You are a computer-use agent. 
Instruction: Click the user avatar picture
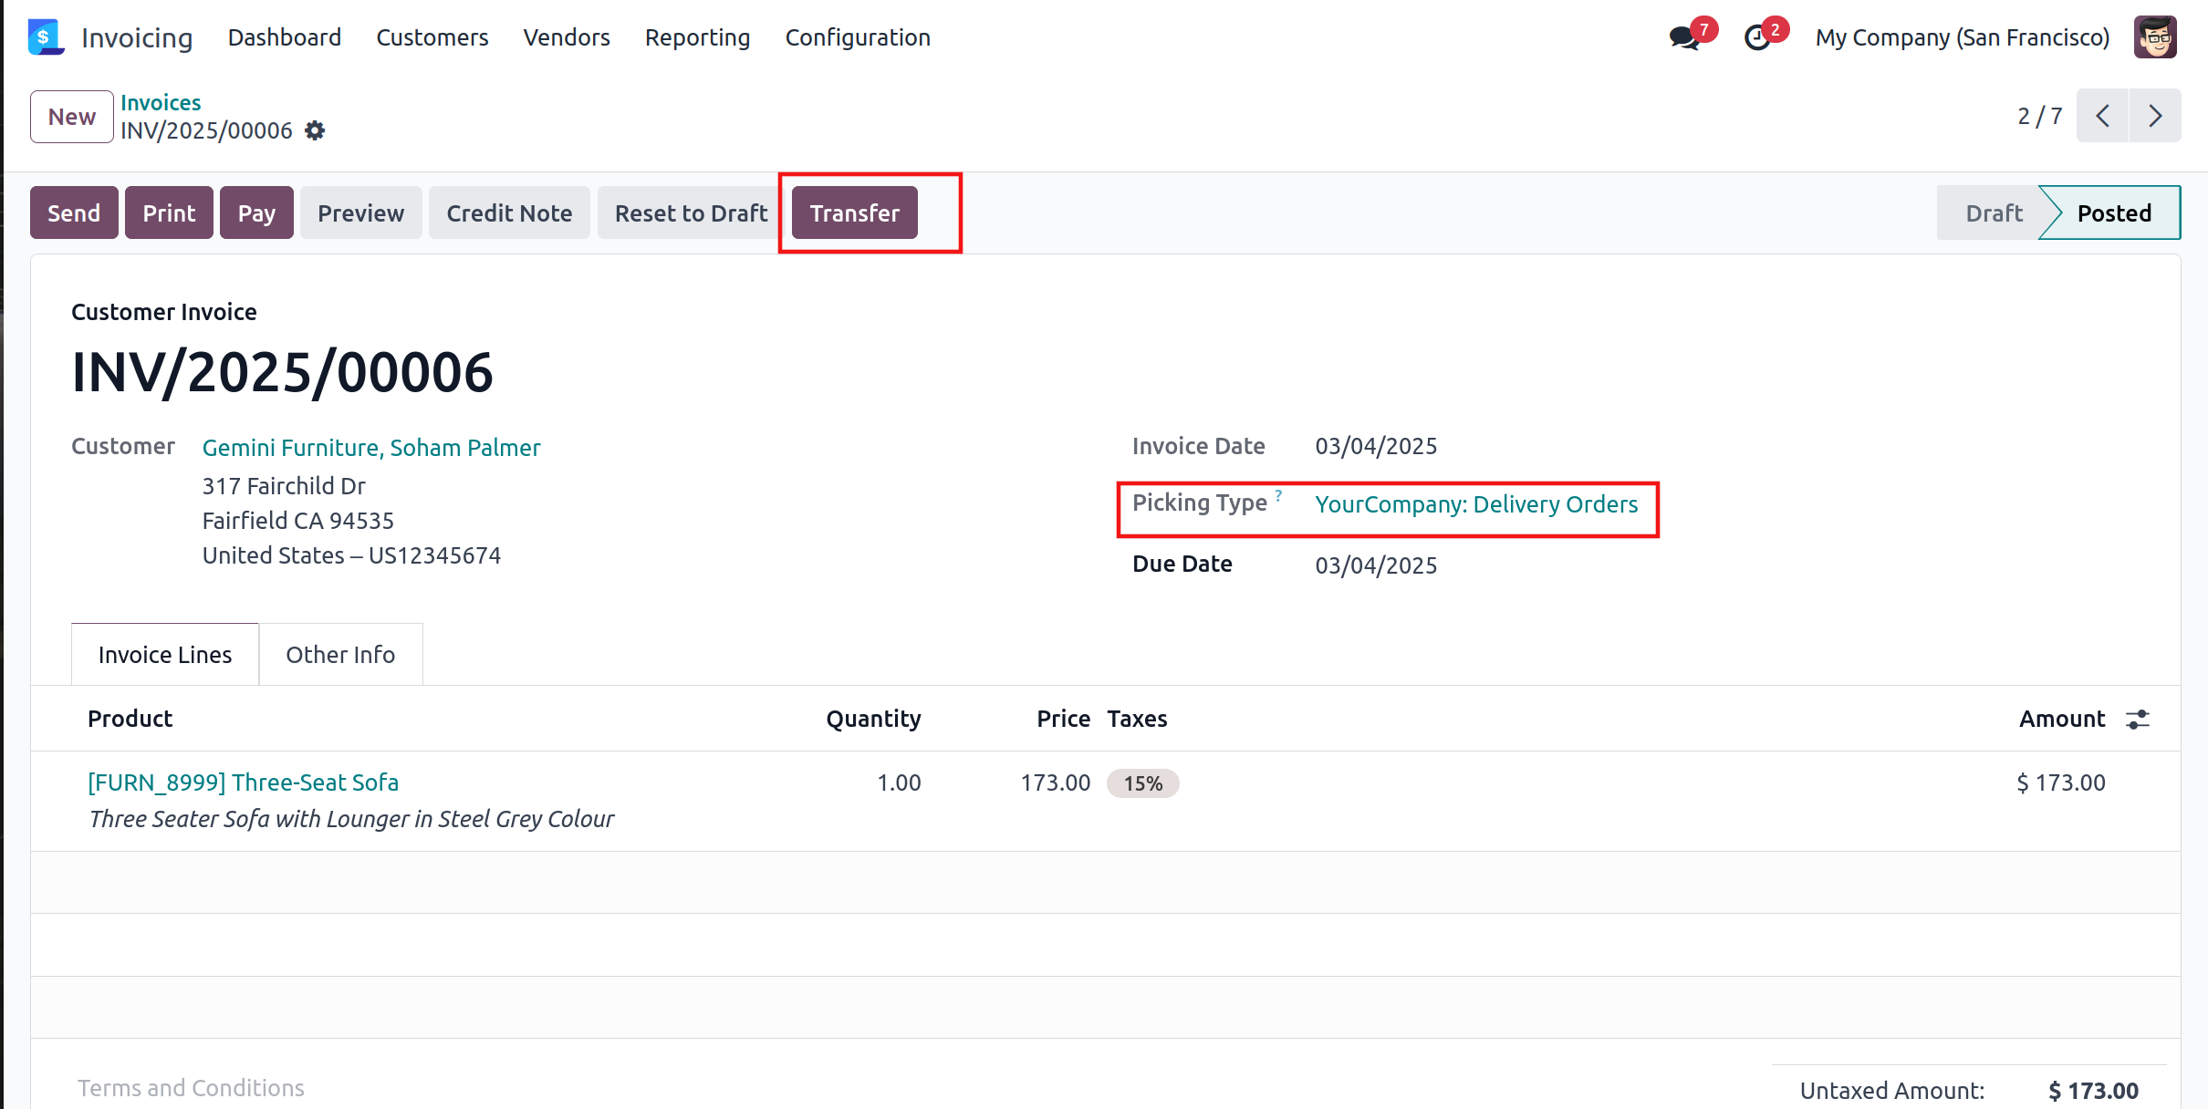pos(2155,37)
